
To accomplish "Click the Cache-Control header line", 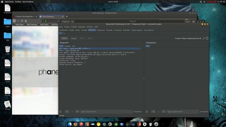I will tap(71, 65).
